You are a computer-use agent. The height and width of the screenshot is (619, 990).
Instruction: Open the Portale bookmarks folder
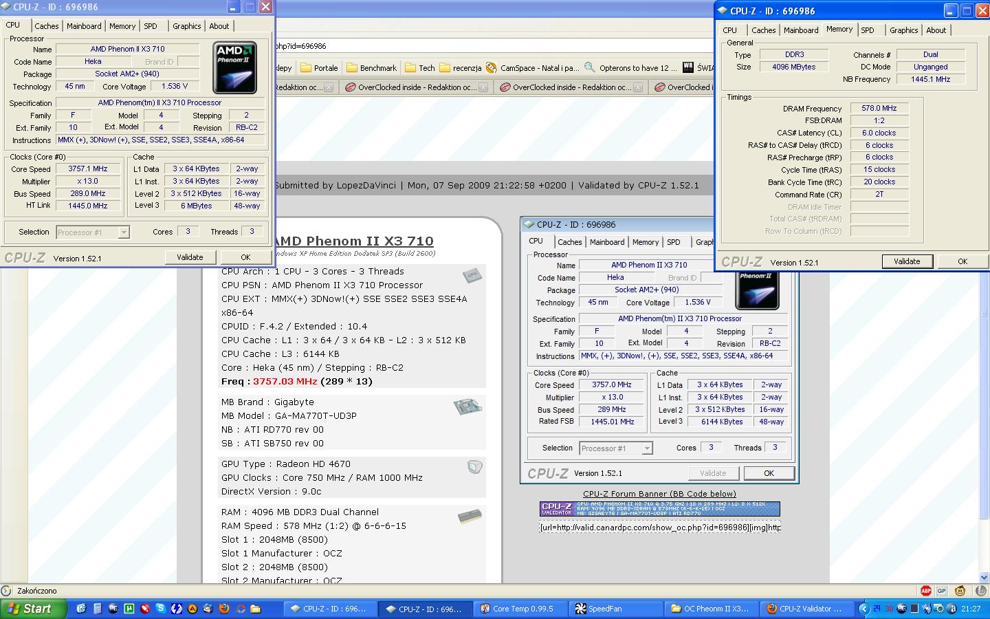coord(318,67)
